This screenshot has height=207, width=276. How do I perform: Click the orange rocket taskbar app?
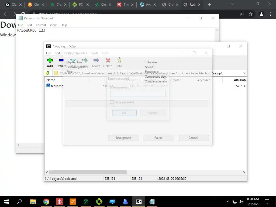click(x=73, y=202)
